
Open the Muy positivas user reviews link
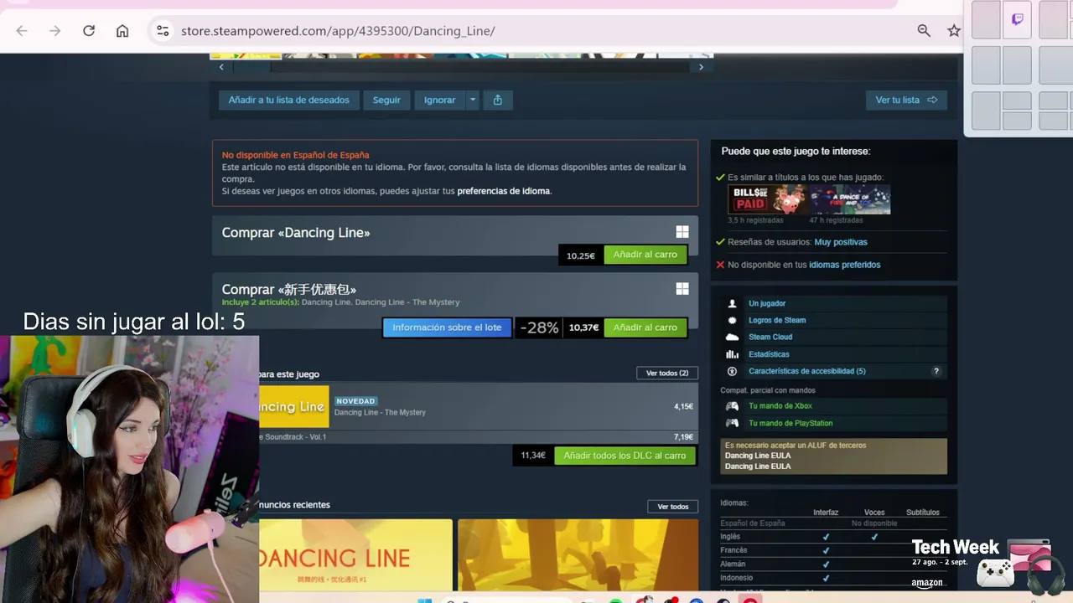pos(841,242)
